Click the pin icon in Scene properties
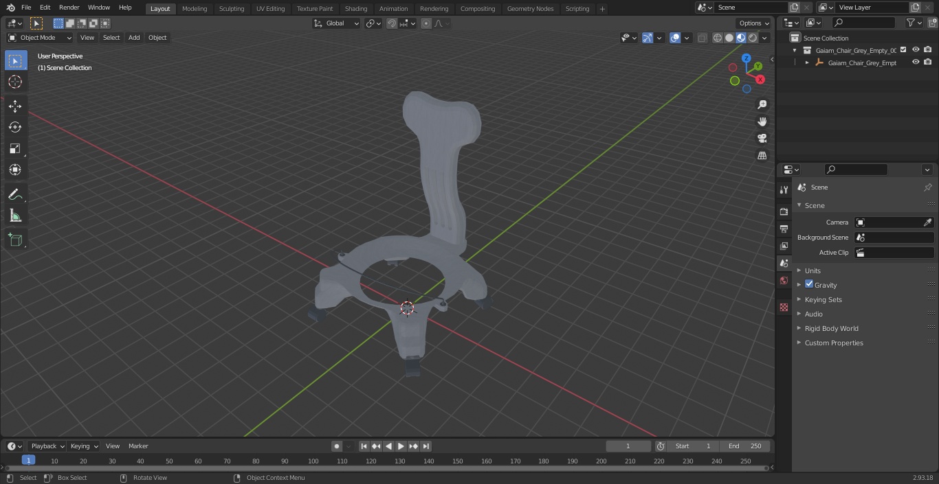Screen dimensions: 939x484 927,187
